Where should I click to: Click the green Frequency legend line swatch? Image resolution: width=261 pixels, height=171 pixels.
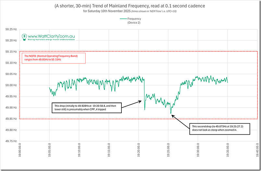coord(124,19)
